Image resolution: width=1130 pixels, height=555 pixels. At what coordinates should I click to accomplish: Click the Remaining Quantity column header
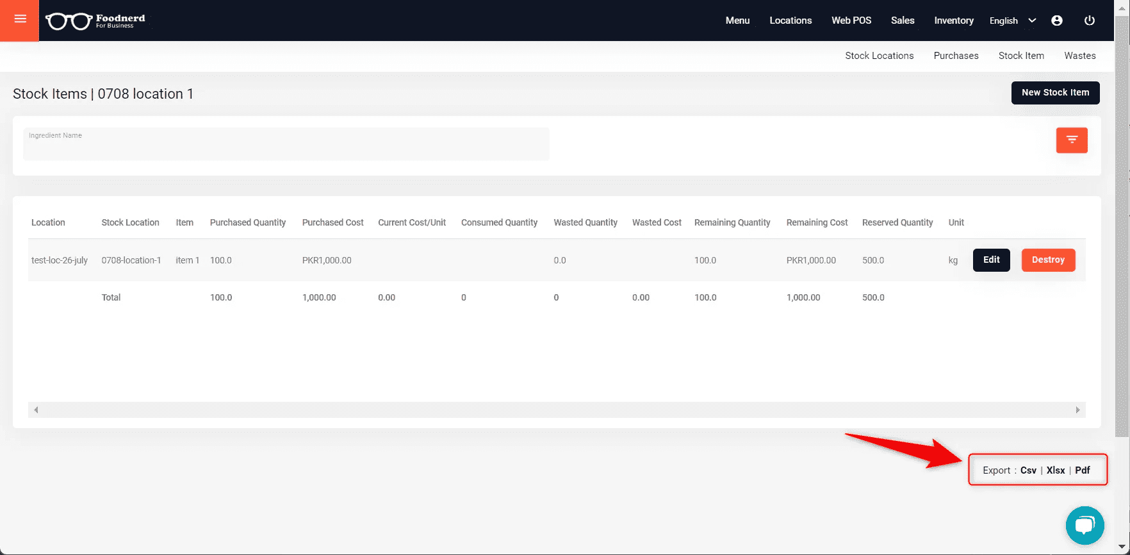(732, 222)
